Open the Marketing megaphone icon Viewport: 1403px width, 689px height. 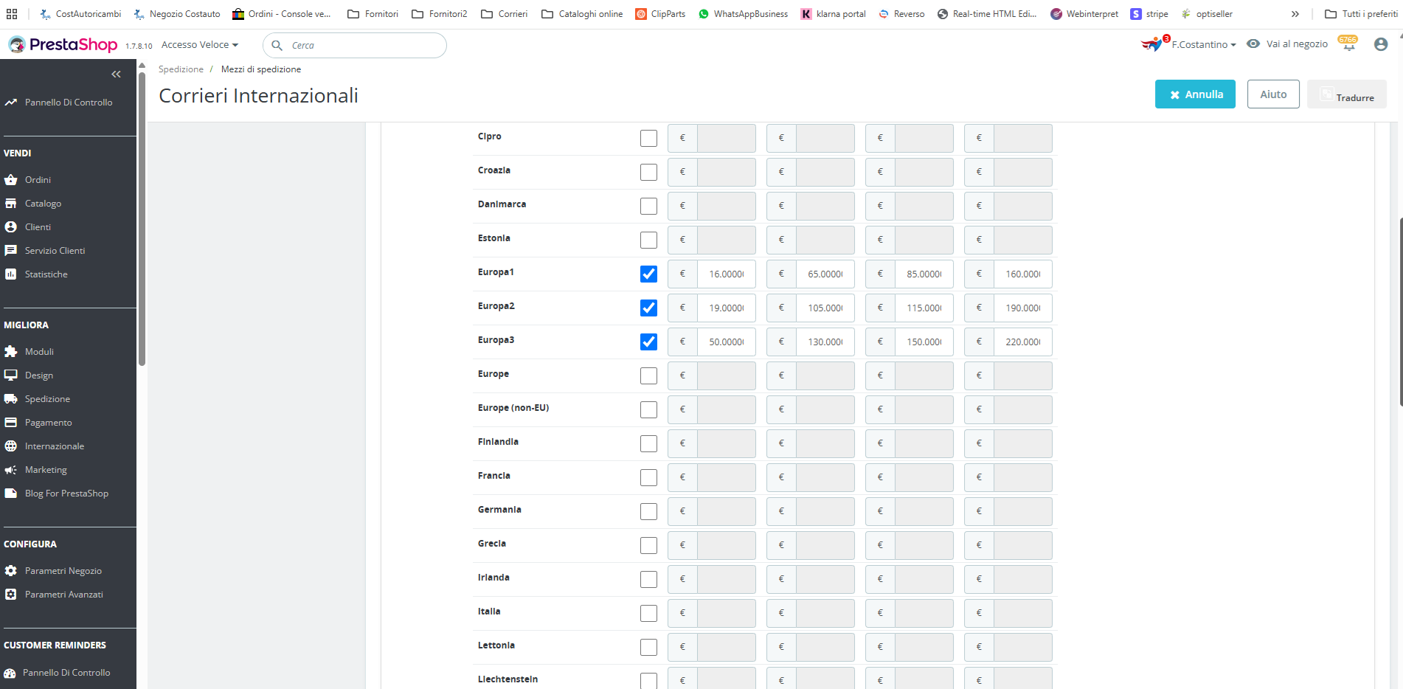pyautogui.click(x=10, y=470)
